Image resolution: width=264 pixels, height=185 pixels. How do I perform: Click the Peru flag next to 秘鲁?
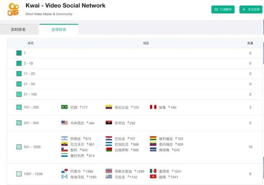pyautogui.click(x=153, y=107)
